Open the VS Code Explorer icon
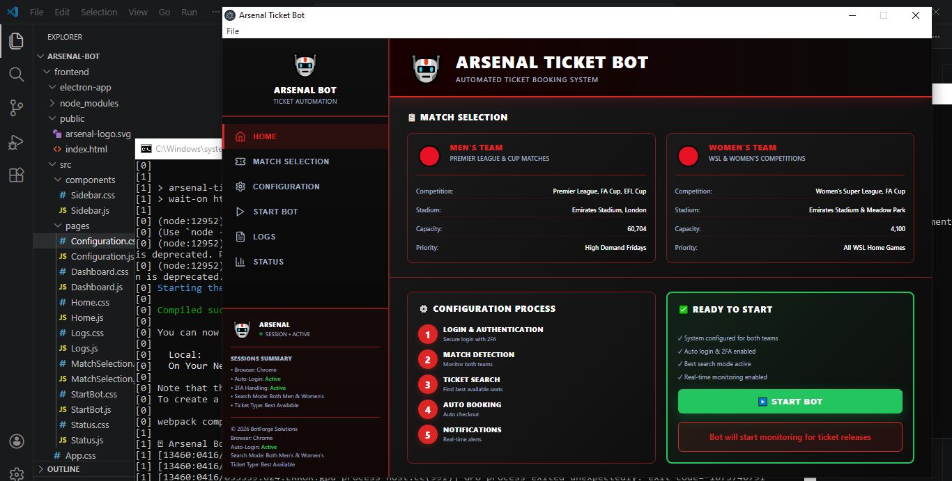The height and width of the screenshot is (481, 952). coord(16,40)
